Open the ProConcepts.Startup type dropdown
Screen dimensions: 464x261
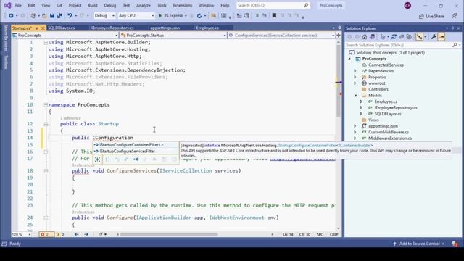click(173, 36)
